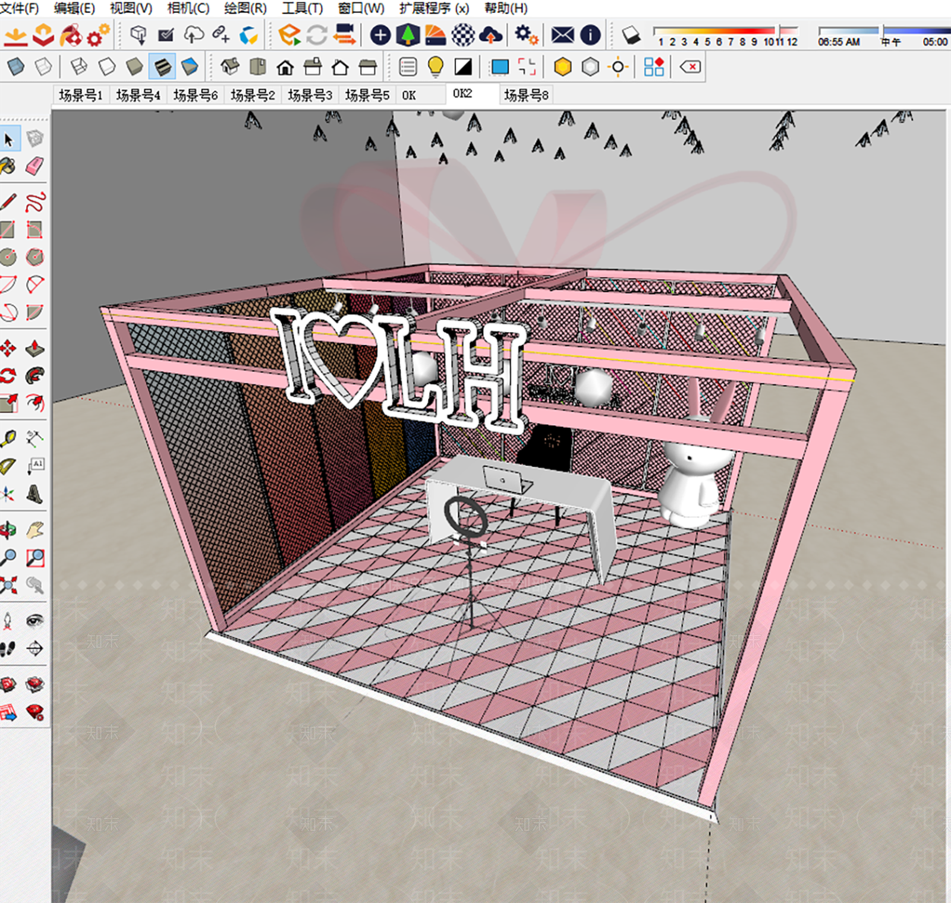Choose the Follow Me tool

pos(35,376)
